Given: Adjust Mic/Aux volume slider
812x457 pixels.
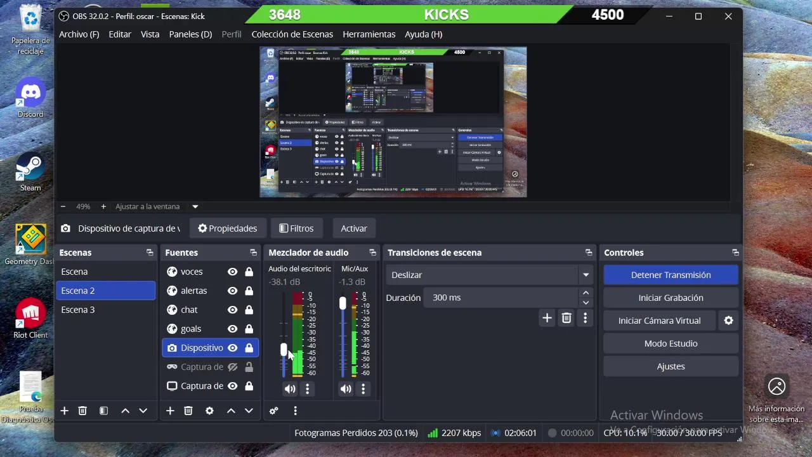Looking at the screenshot, I should click(343, 303).
